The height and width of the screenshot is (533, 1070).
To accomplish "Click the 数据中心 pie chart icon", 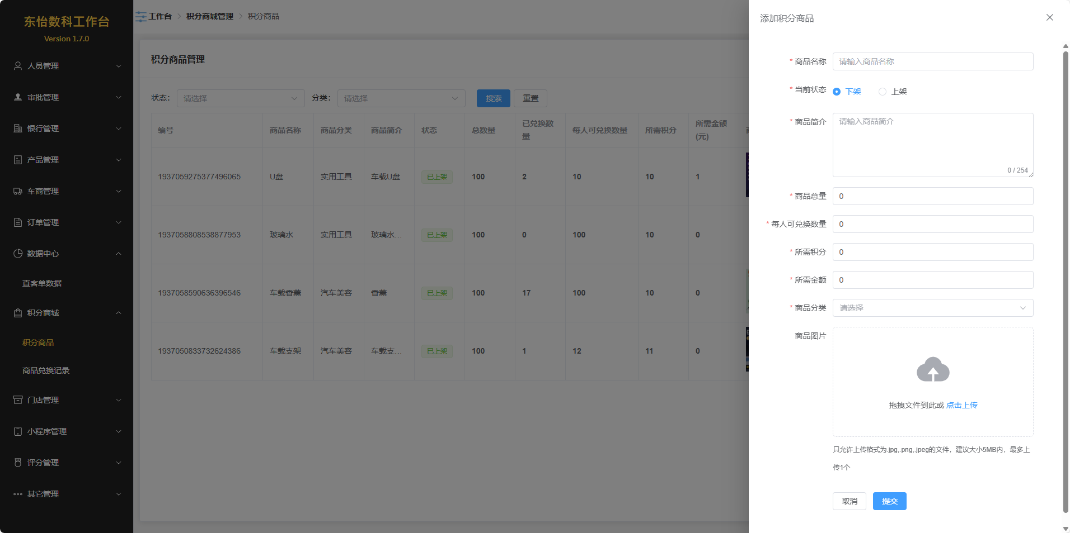I will click(x=18, y=254).
